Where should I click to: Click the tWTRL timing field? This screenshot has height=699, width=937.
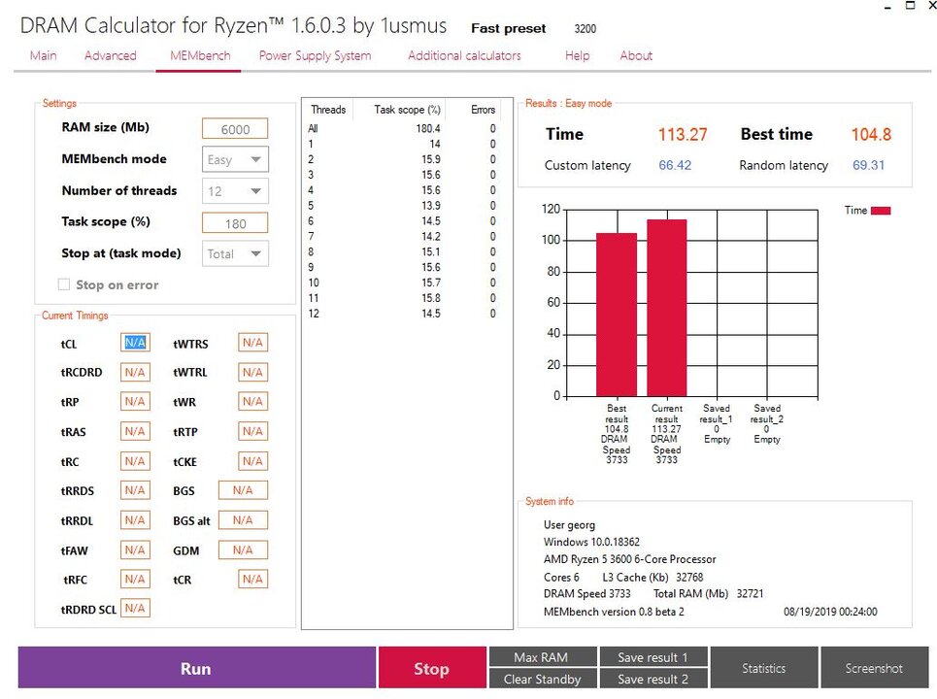click(x=252, y=372)
